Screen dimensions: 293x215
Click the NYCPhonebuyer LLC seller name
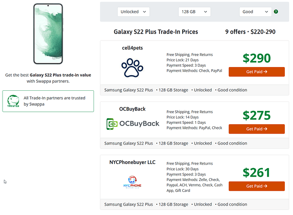point(132,163)
